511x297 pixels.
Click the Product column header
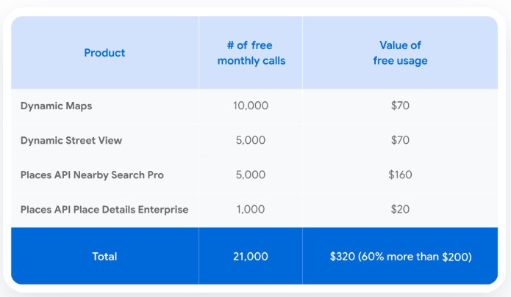[x=104, y=53]
